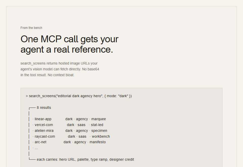Click the ellipsis more-results row
The height and width of the screenshot is (167, 243).
pos(35,148)
